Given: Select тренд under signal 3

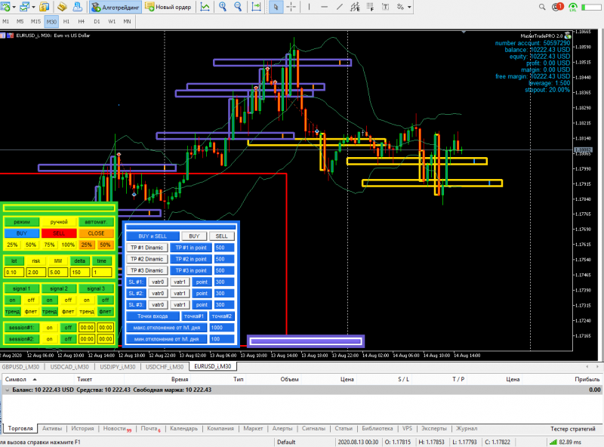Looking at the screenshot, I should 87,311.
